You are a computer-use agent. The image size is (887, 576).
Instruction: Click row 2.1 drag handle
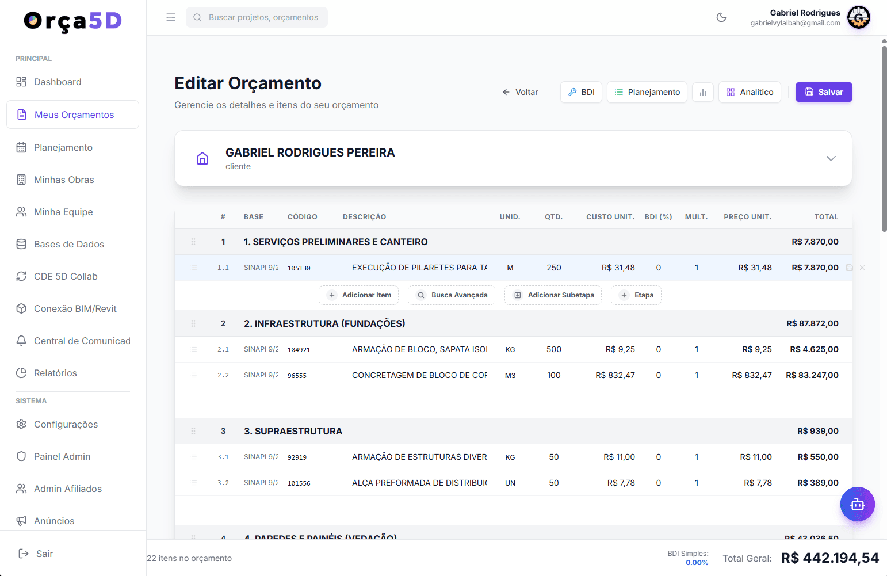coord(193,349)
